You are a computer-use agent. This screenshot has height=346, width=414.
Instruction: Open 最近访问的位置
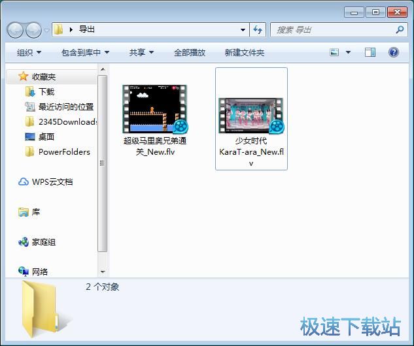coord(66,106)
